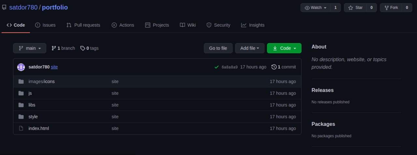Click the latest commit 17 hours ago timestamp

pos(253,67)
